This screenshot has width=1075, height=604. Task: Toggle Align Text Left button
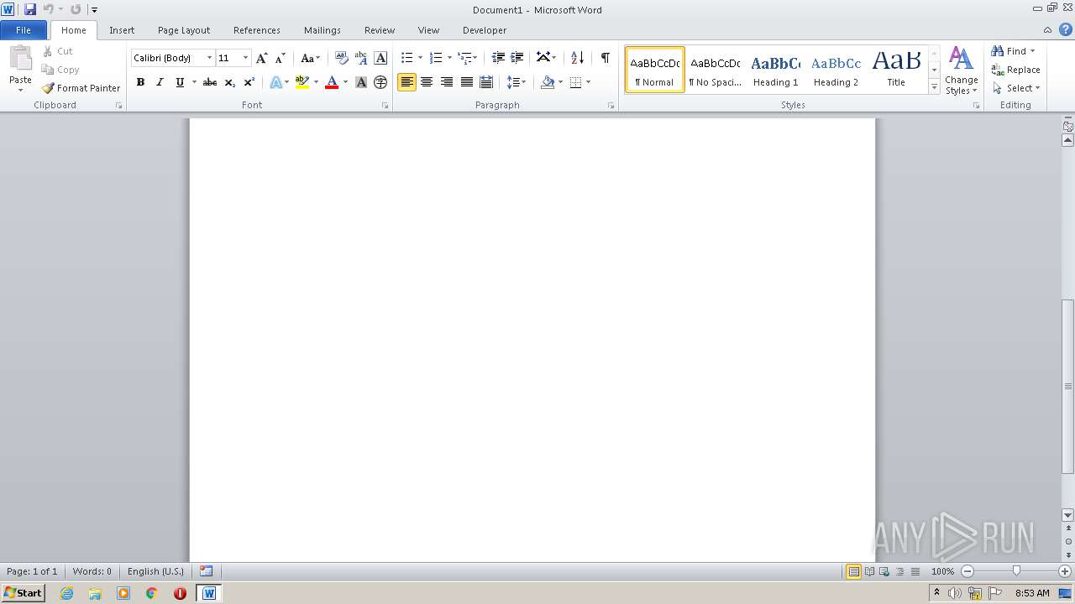click(406, 82)
